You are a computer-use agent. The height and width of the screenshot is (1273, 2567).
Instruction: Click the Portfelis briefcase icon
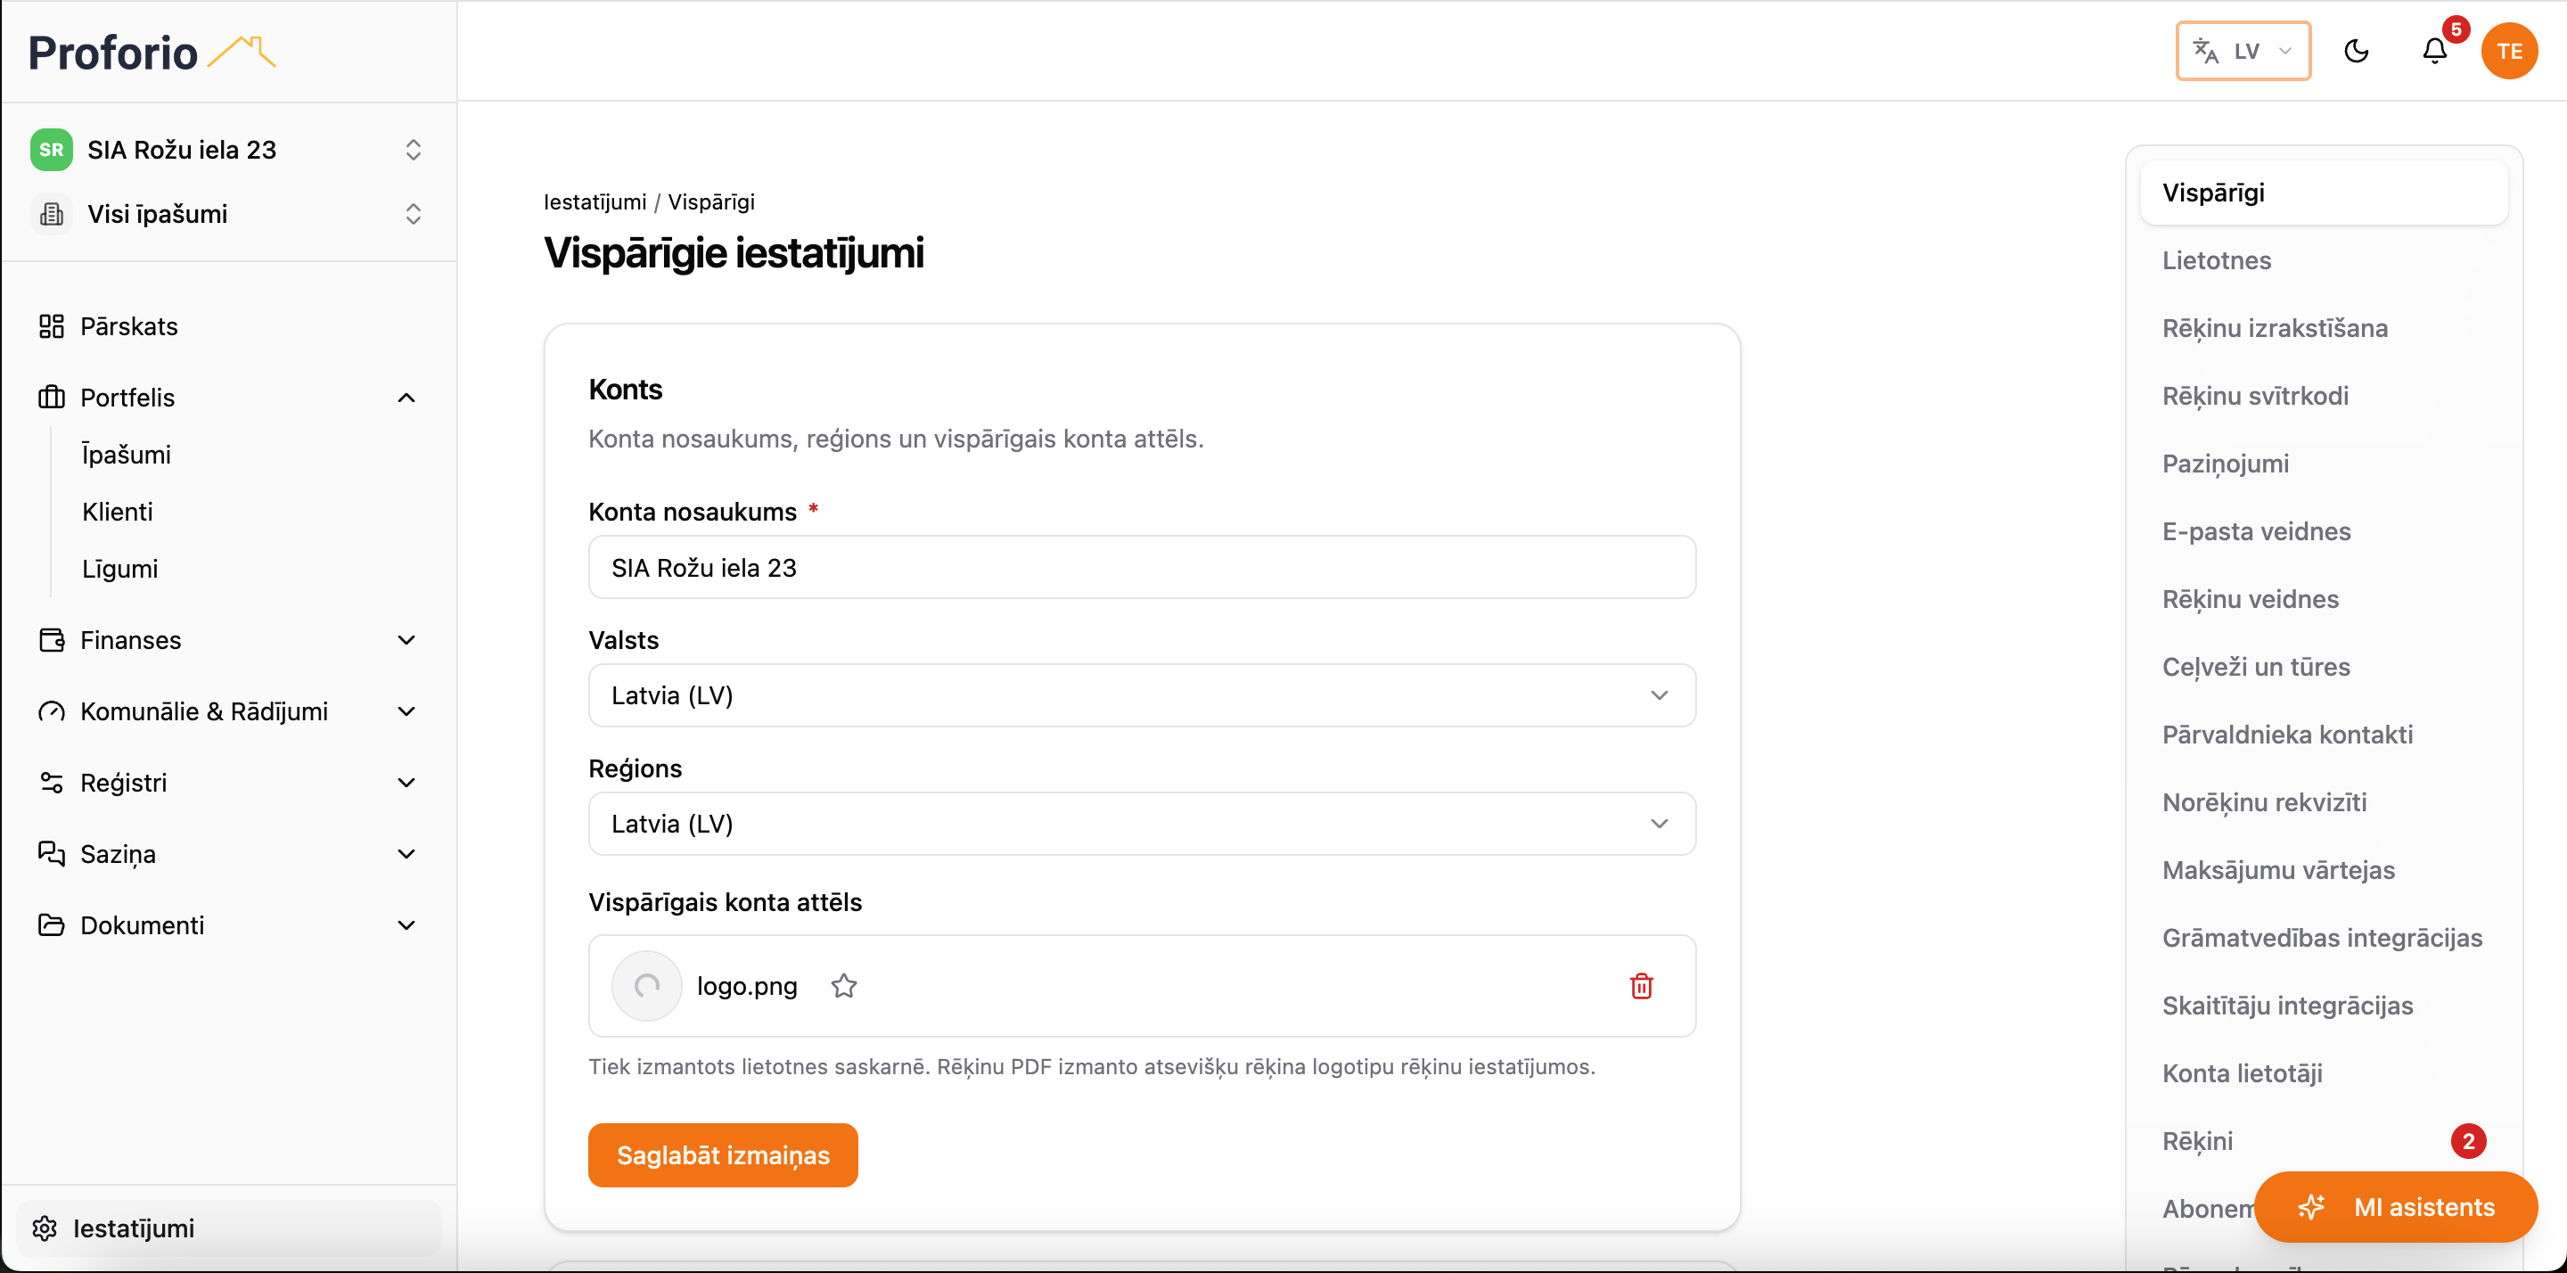tap(51, 398)
